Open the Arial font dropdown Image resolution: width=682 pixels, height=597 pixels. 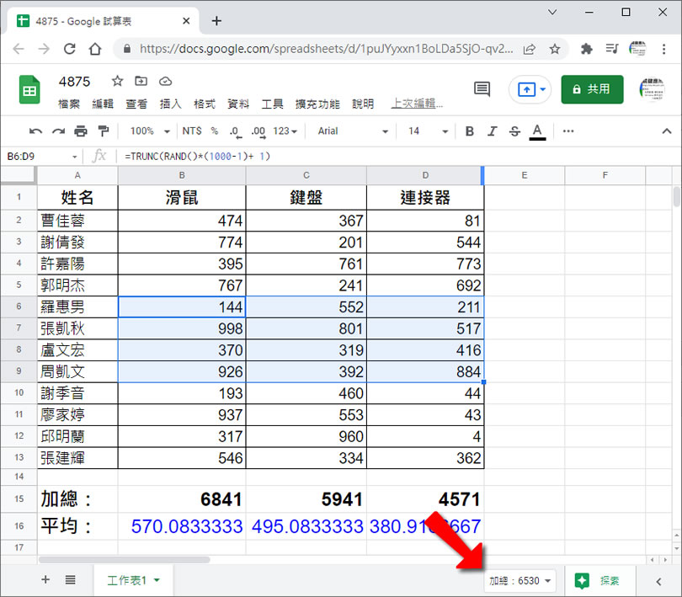click(x=353, y=131)
